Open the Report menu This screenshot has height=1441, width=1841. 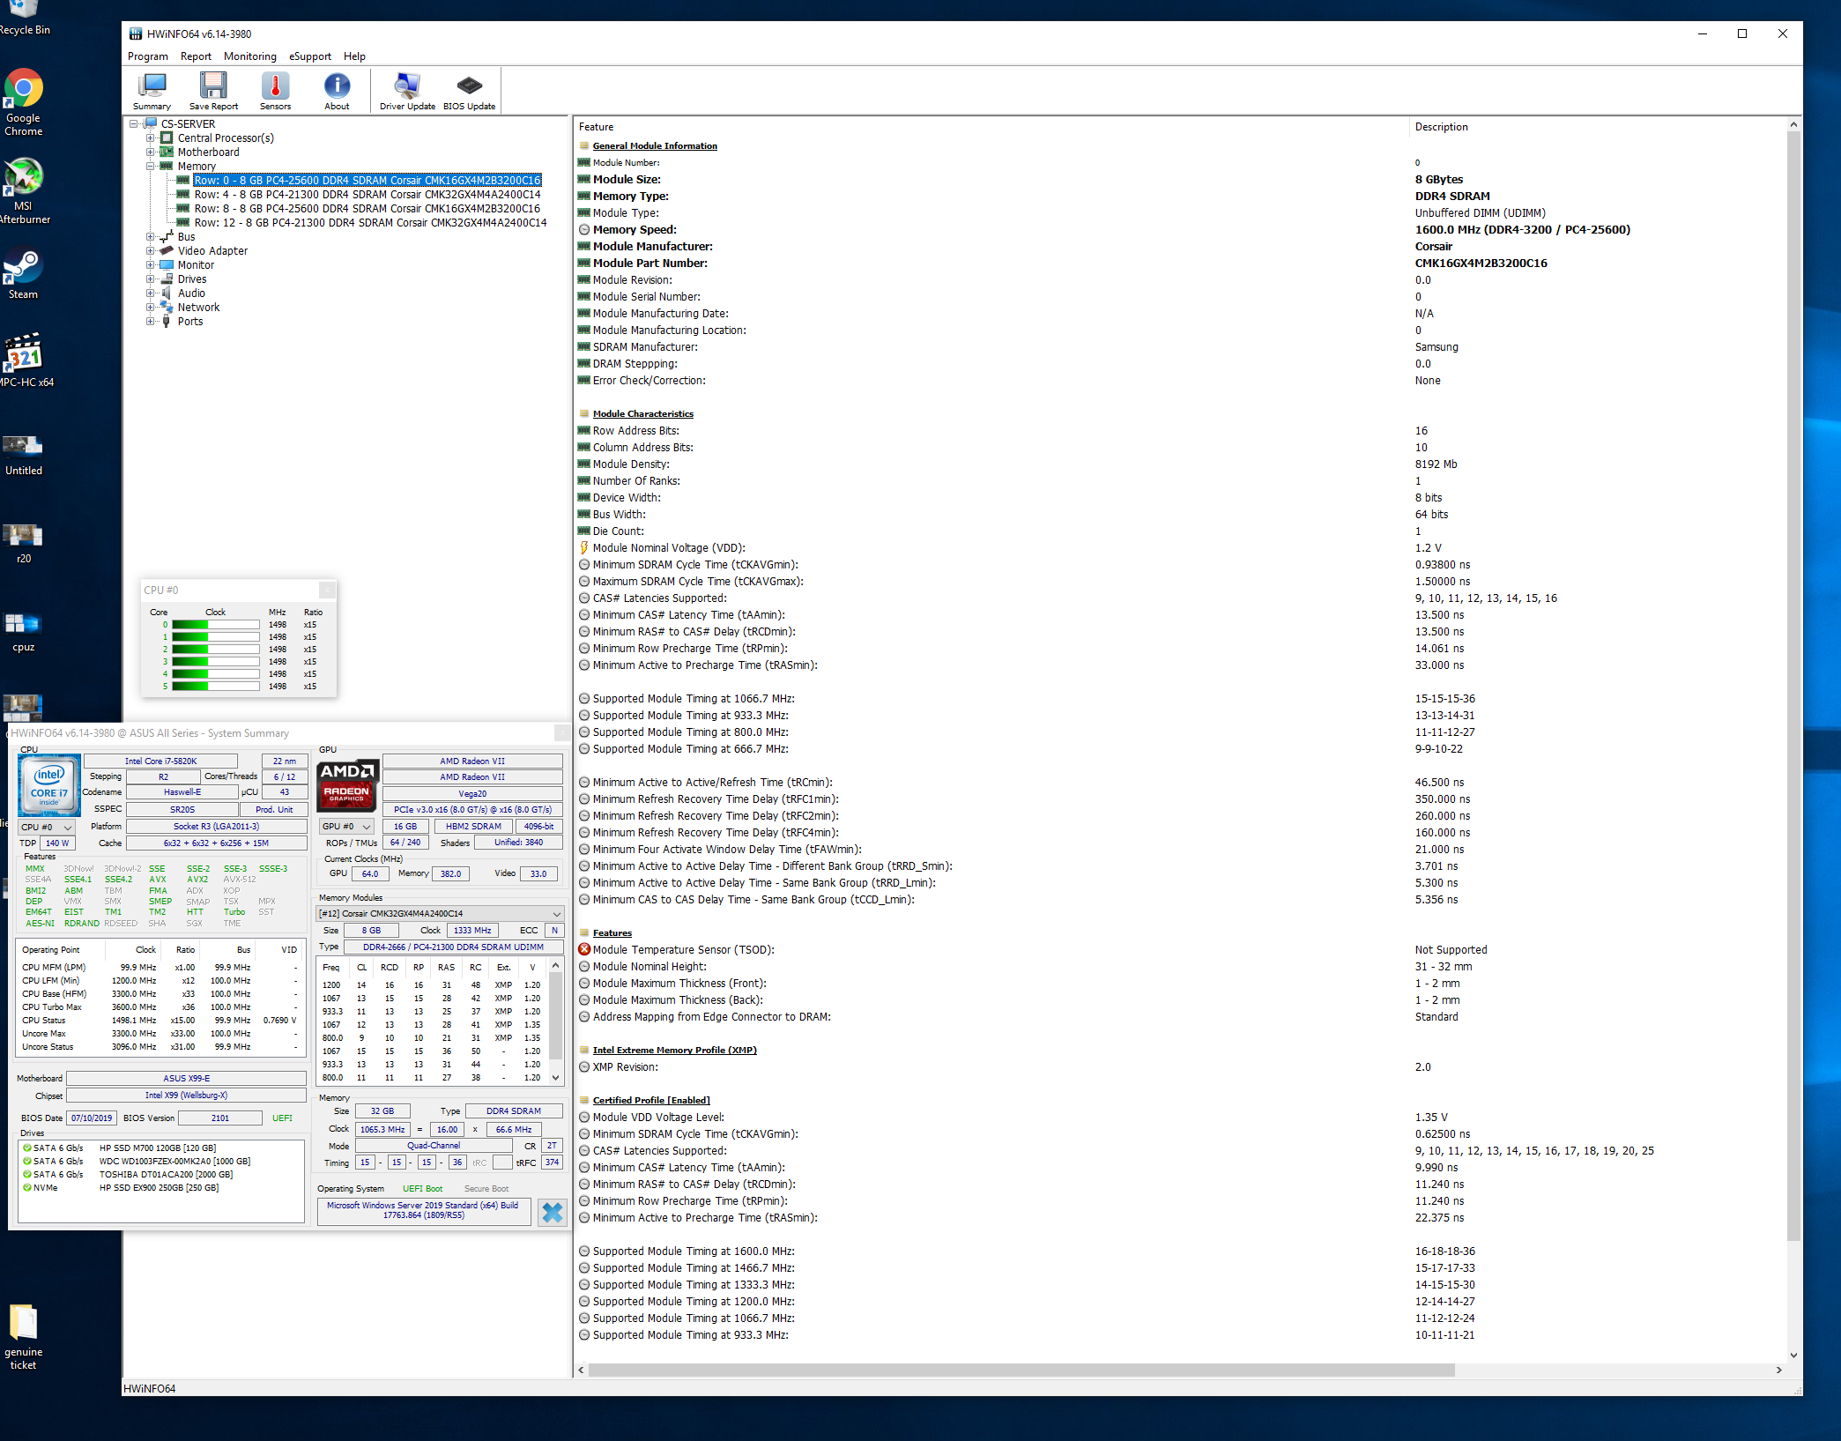click(196, 56)
